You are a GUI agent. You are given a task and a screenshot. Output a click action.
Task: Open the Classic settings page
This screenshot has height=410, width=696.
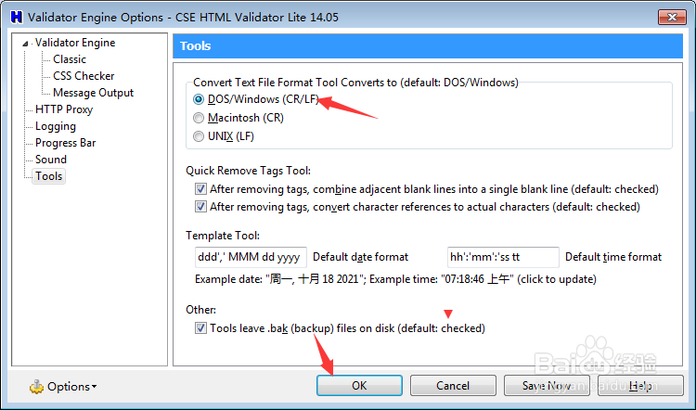pos(70,59)
